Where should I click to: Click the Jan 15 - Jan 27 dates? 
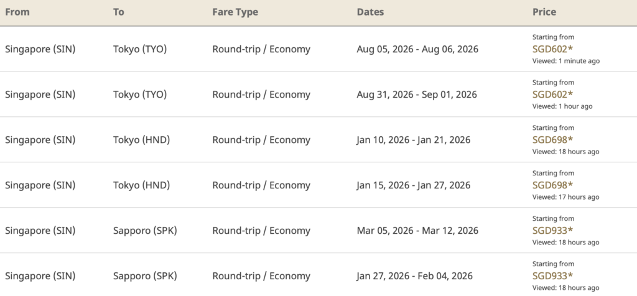tap(414, 185)
